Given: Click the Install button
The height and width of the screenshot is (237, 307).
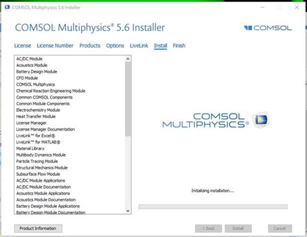Looking at the screenshot, I should tap(238, 229).
